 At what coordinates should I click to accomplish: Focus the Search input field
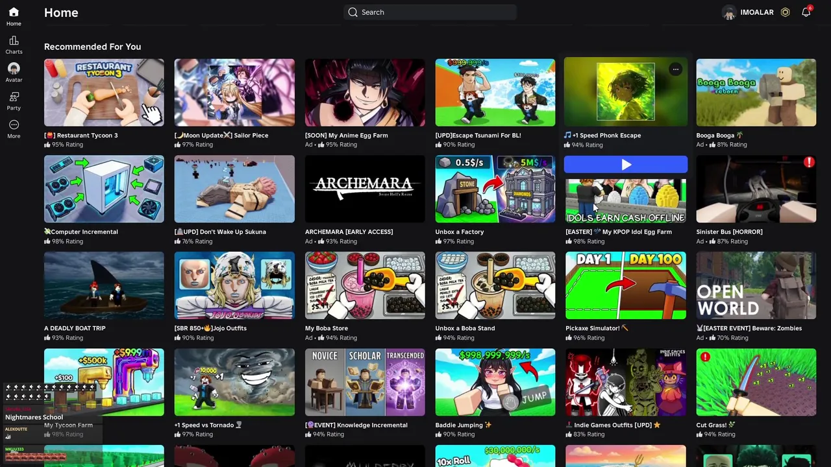(x=430, y=12)
